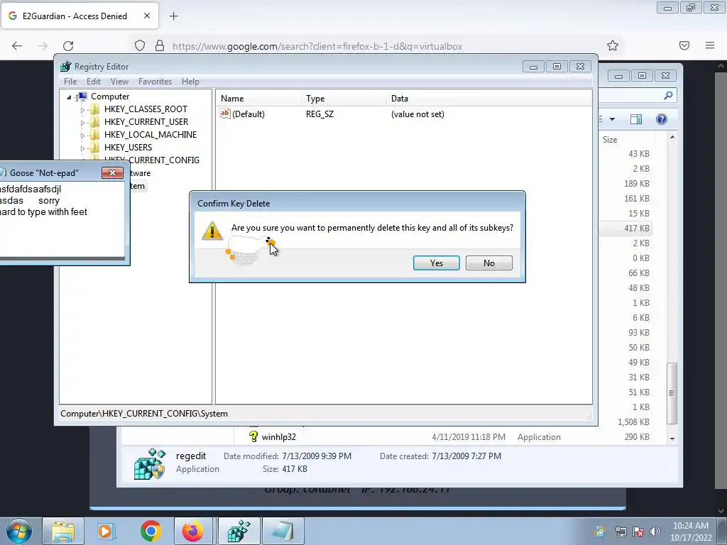
Task: Open Windows Media Player from taskbar
Action: [106, 531]
